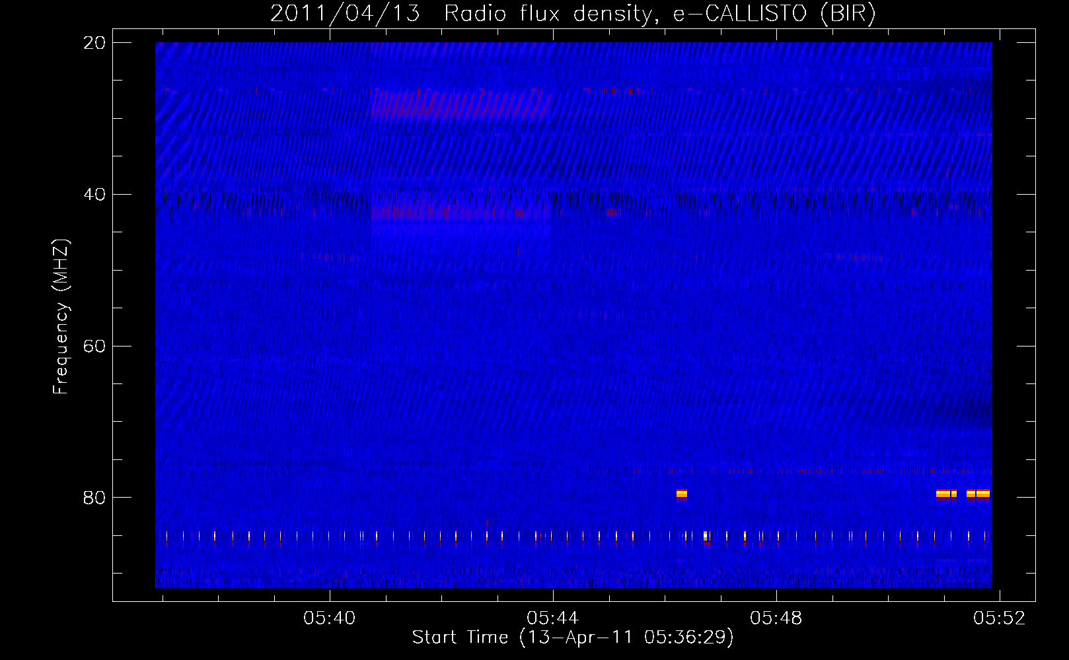1069x660 pixels.
Task: Click the 05:44 time tick label
Action: point(552,618)
